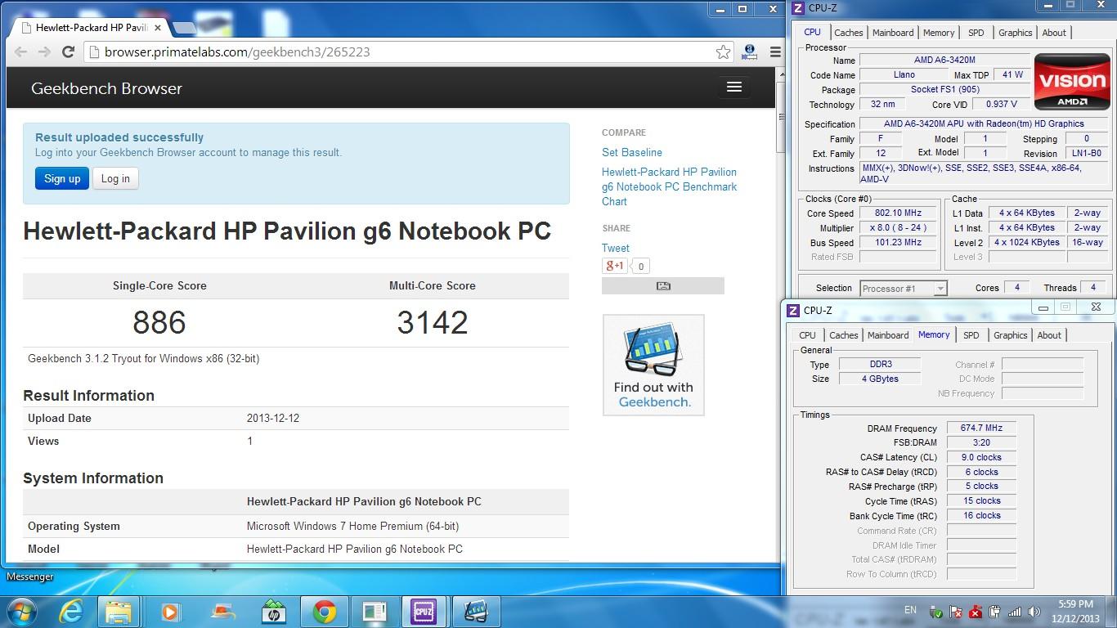Launch Internet Explorer from taskbar
1117x628 pixels.
[71, 612]
